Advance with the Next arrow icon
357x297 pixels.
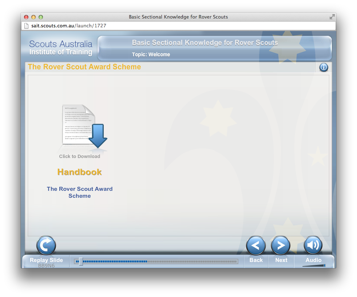281,245
